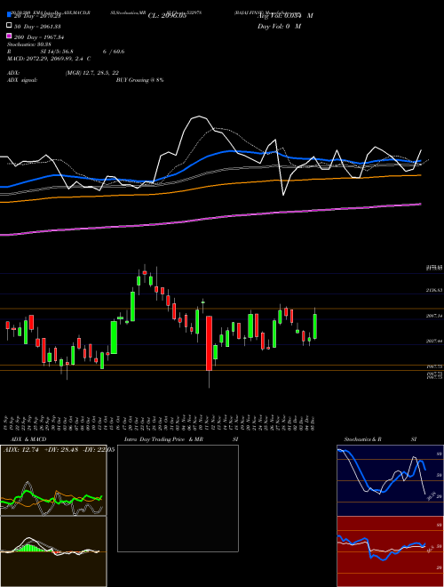Click the 'SI 14/3: 36.8' RSI value
The image size is (444, 587).
[x=57, y=52]
